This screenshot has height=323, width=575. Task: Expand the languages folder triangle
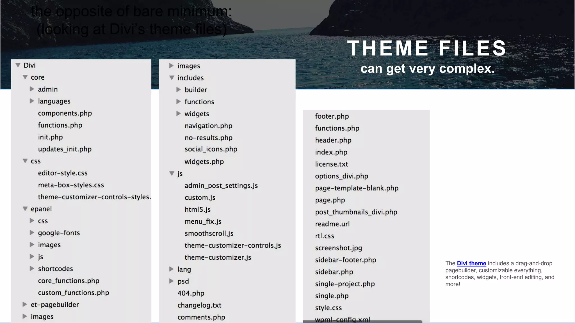pos(32,101)
